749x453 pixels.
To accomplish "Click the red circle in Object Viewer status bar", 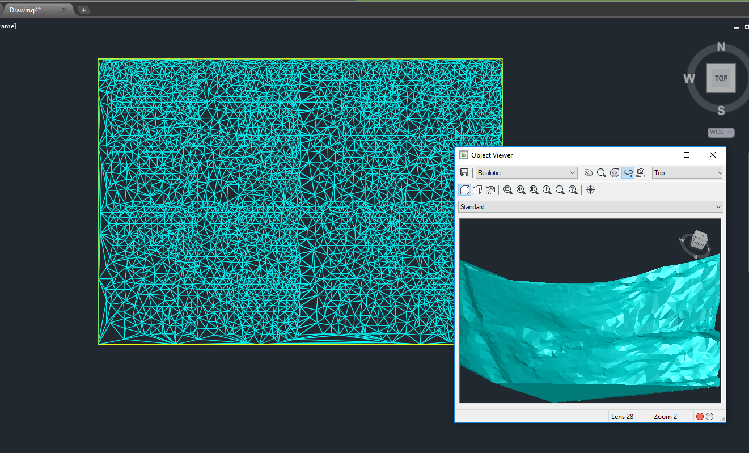I will (700, 417).
